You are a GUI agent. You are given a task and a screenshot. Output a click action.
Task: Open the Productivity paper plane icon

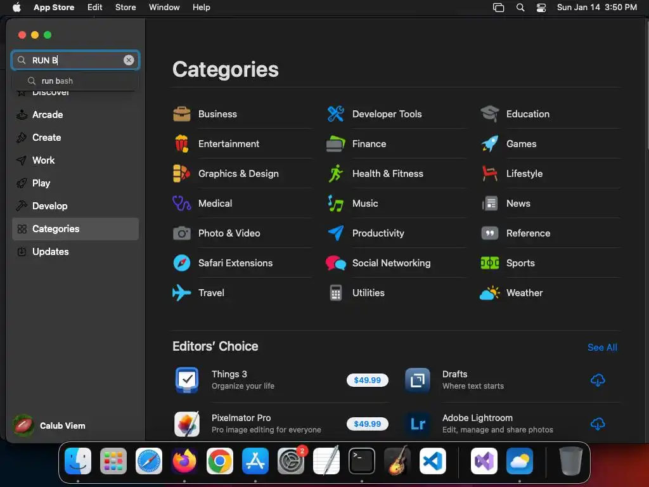[336, 233]
